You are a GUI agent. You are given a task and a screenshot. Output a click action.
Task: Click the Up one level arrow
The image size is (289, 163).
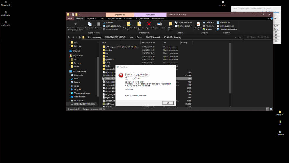[x=80, y=37]
